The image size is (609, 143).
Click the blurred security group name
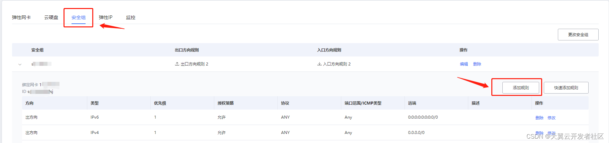(41, 64)
